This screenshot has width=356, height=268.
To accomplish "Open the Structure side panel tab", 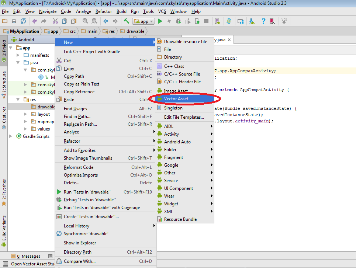I will coord(4,82).
